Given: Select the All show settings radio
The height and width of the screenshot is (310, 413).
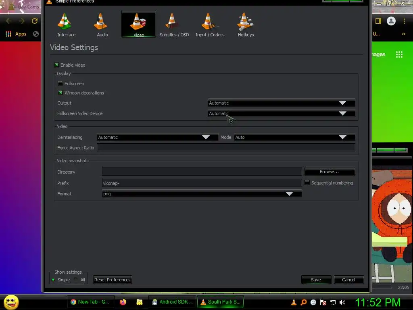Looking at the screenshot, I should 76,279.
